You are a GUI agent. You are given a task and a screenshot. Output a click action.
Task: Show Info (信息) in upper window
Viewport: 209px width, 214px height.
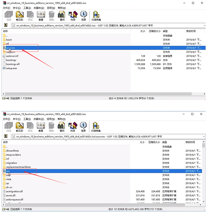(x=84, y=16)
